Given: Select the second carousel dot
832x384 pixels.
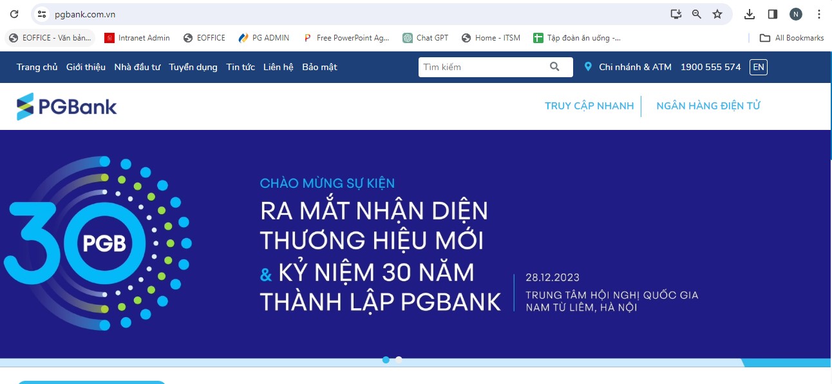Looking at the screenshot, I should pyautogui.click(x=399, y=360).
